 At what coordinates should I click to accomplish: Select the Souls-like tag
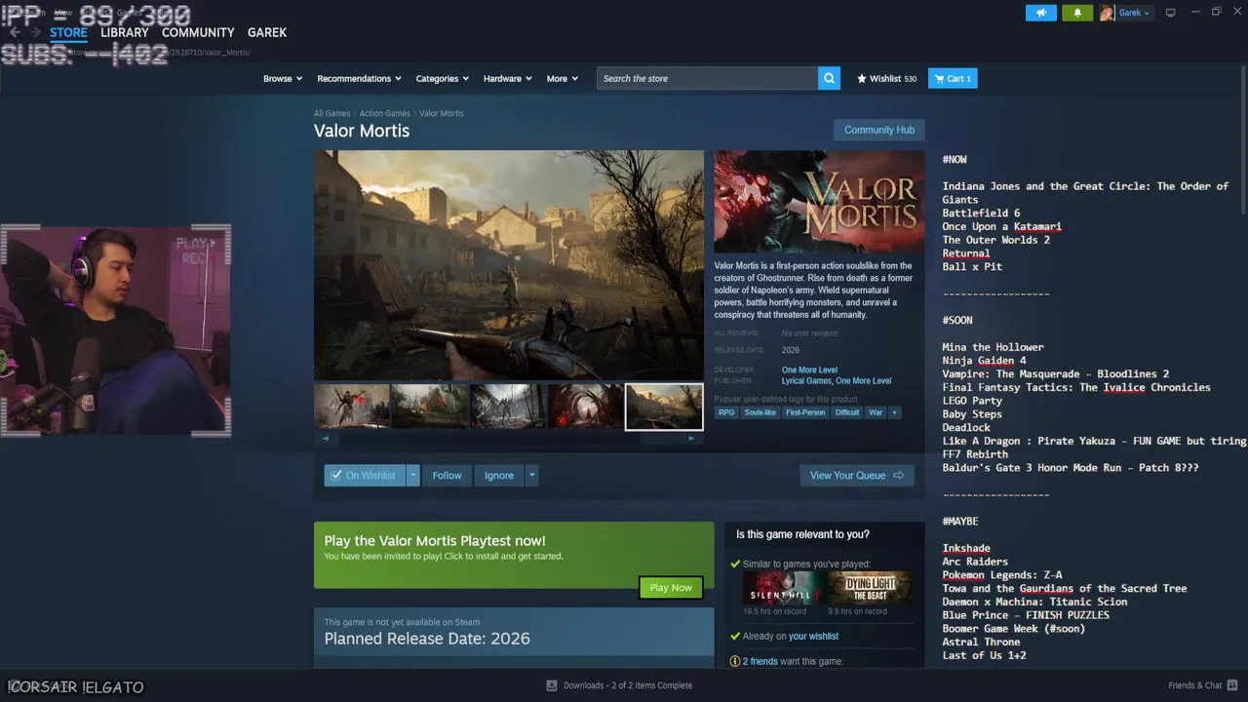click(760, 412)
